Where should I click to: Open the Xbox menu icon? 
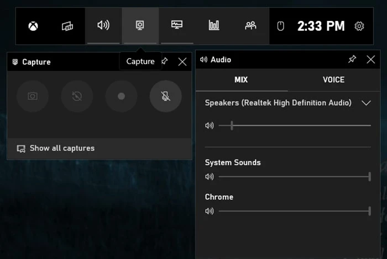point(33,26)
